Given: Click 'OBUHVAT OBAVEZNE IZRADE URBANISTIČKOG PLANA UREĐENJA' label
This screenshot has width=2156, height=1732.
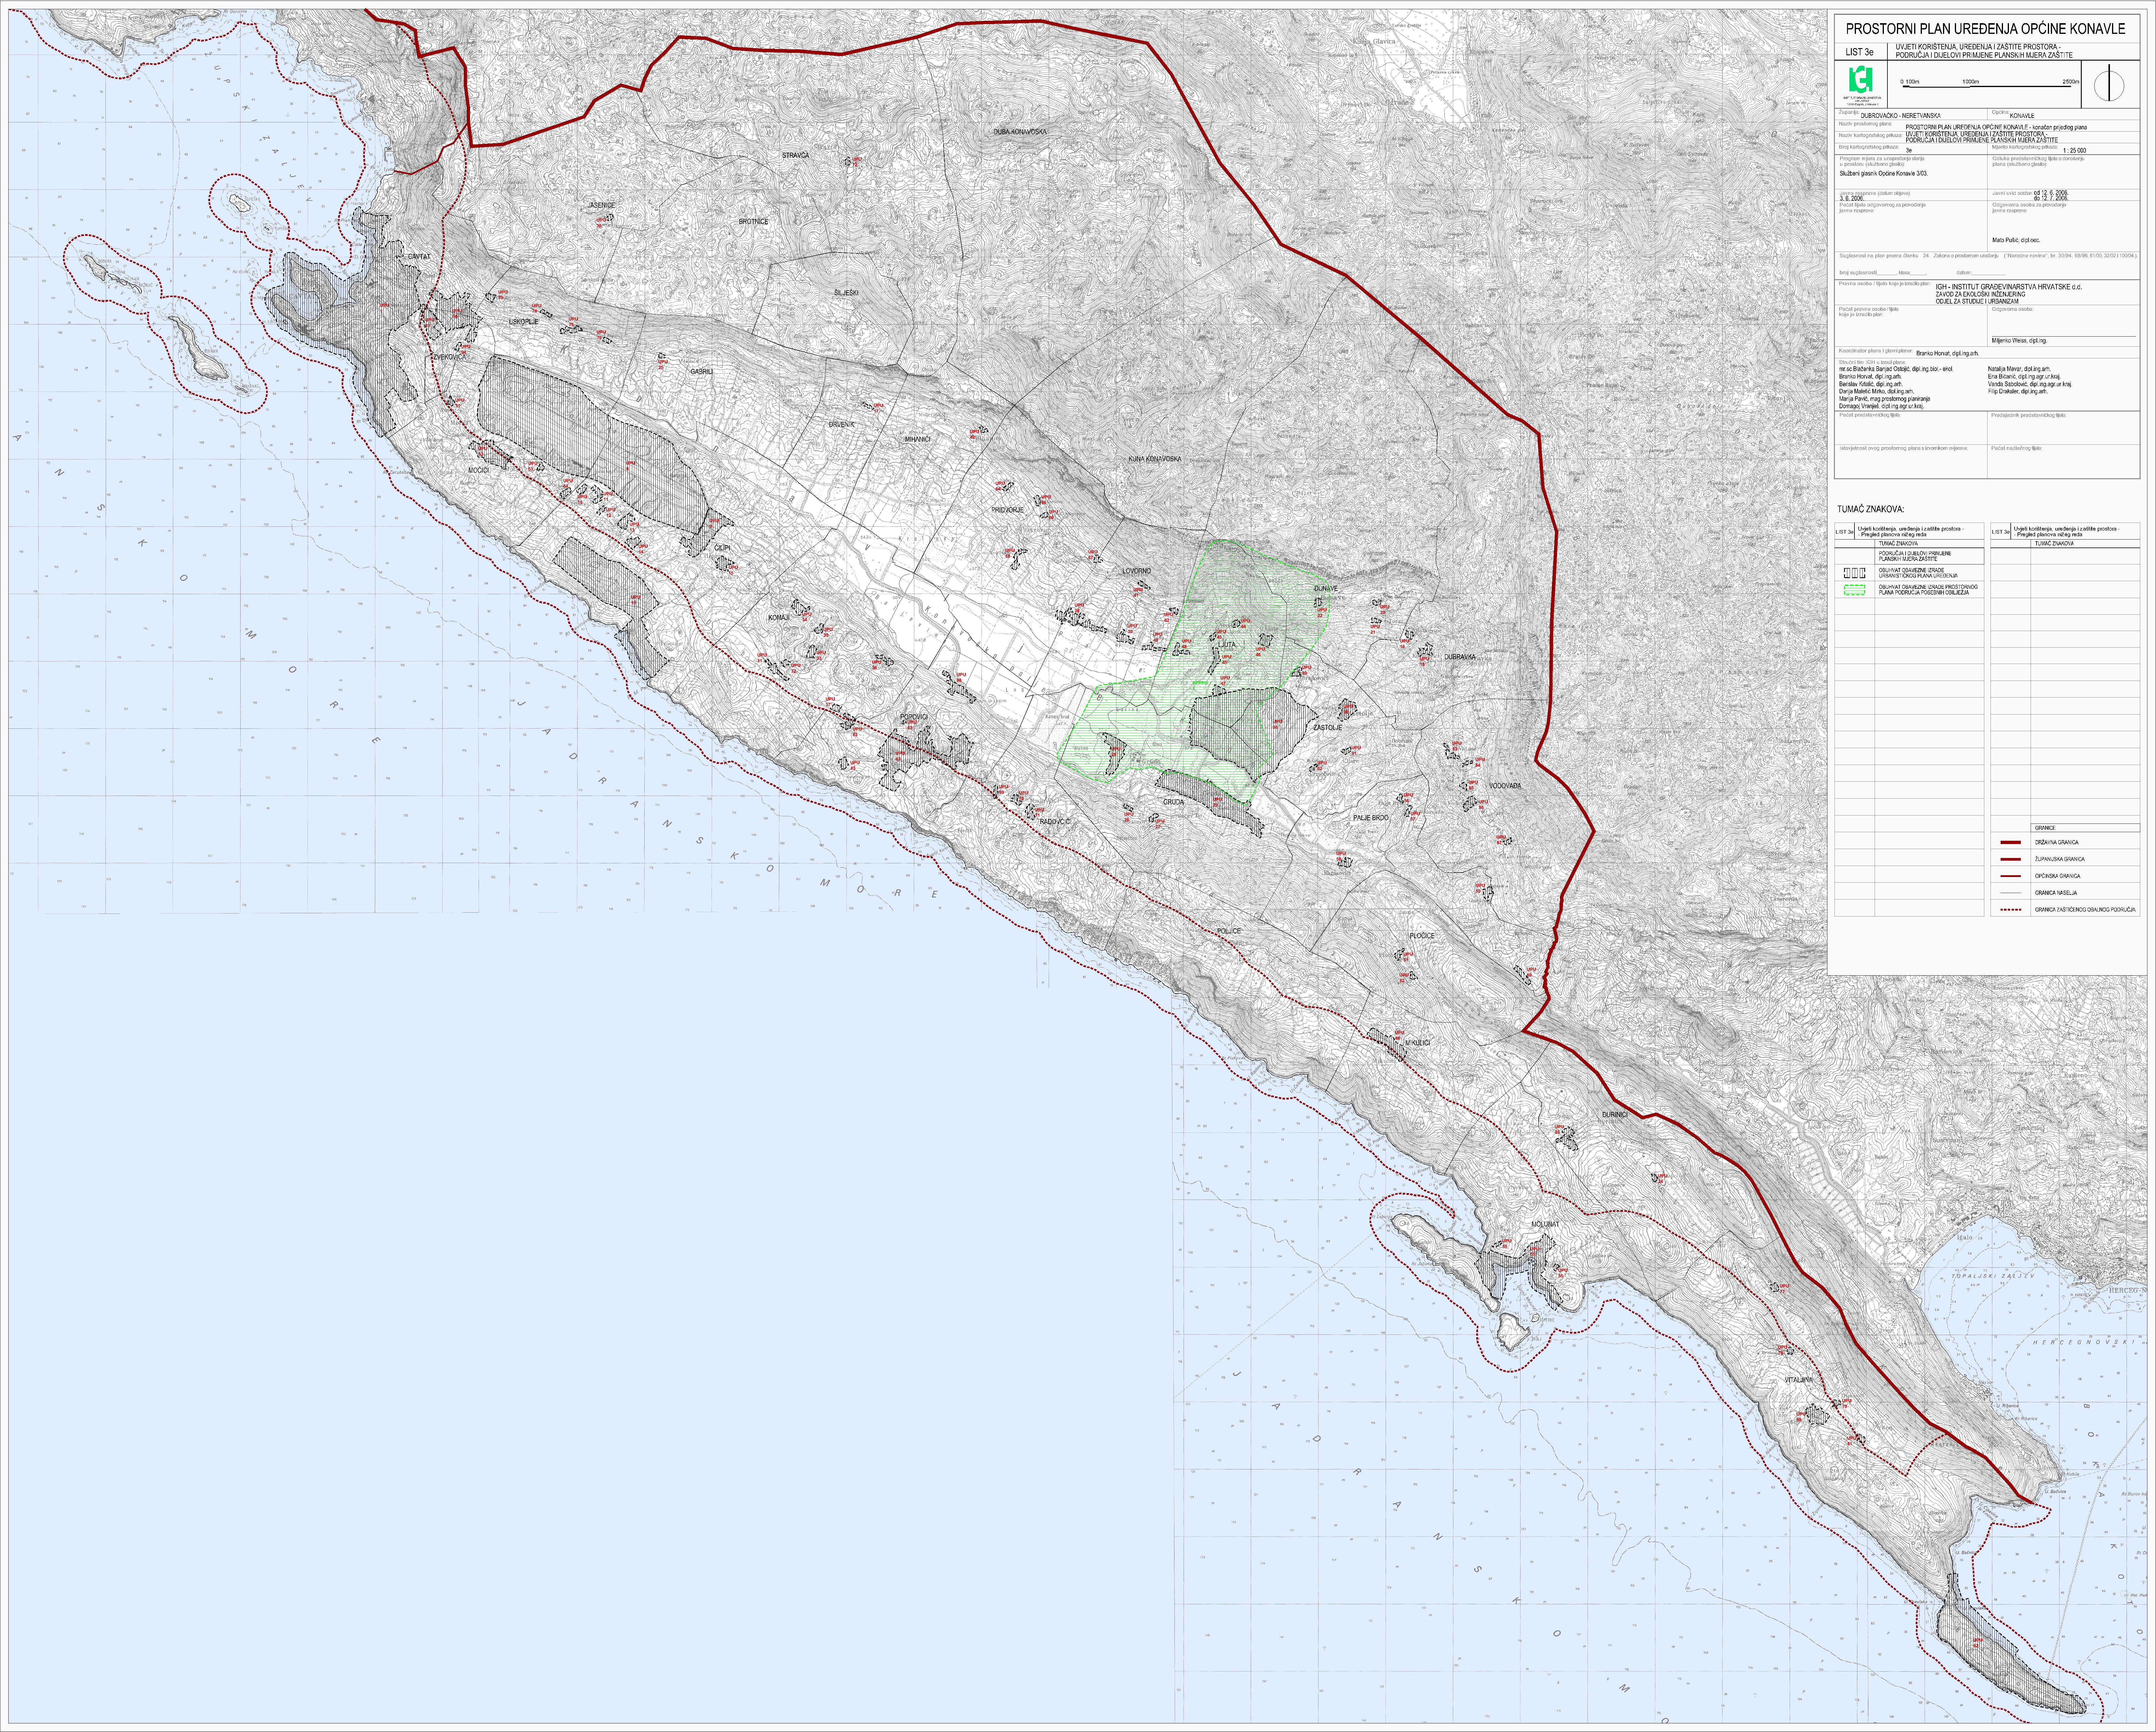Looking at the screenshot, I should 1918,573.
